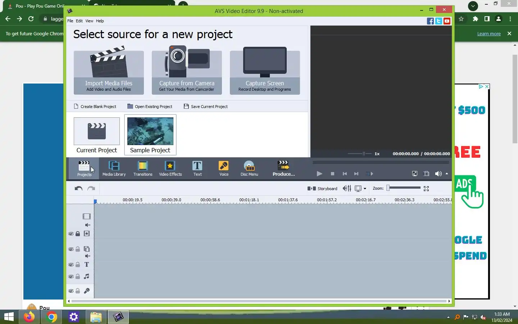Open the Text tool panel

click(197, 168)
